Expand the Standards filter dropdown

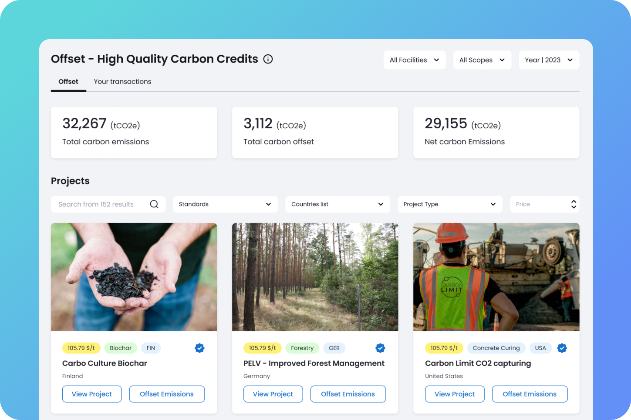point(225,204)
